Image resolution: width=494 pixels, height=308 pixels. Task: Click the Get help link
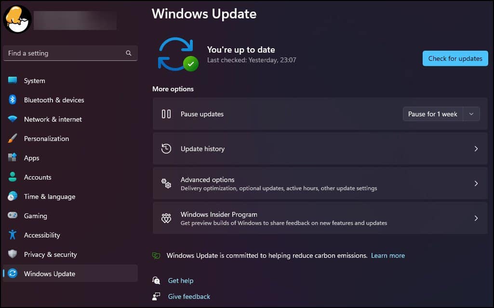tap(181, 280)
